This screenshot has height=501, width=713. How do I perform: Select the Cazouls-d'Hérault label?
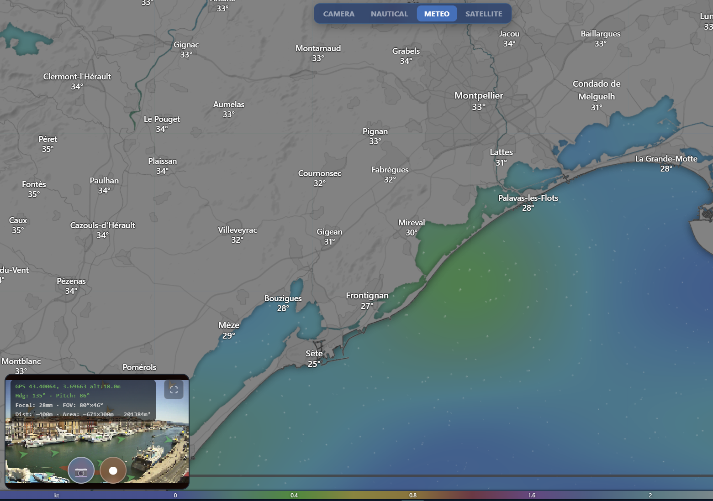(103, 225)
